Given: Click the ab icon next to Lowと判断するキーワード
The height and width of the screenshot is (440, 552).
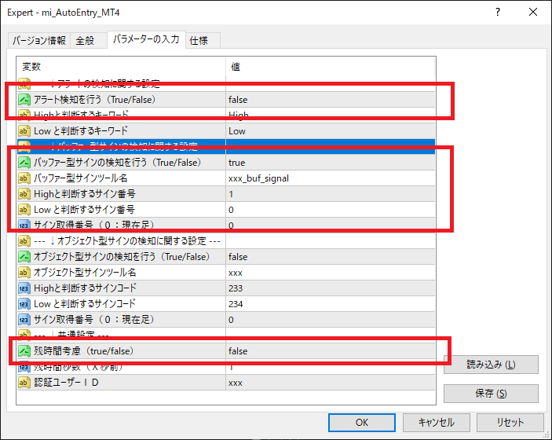Looking at the screenshot, I should (24, 130).
